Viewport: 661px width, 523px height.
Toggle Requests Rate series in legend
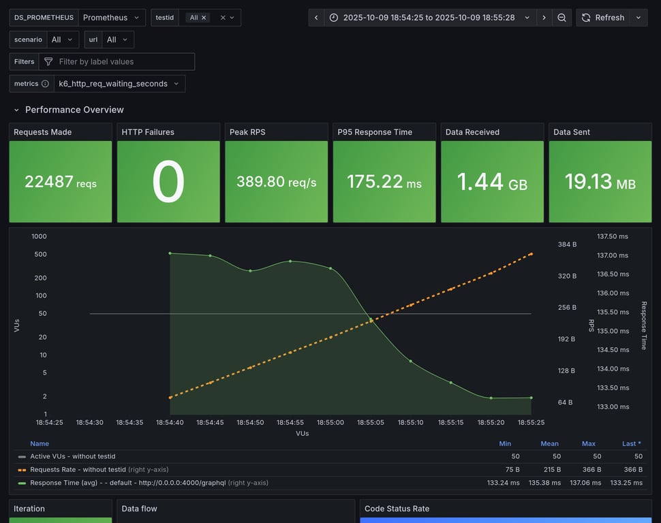(x=78, y=469)
